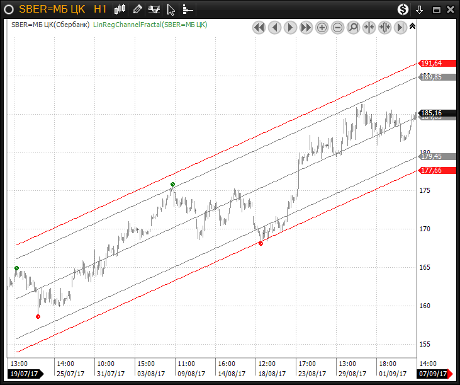460x385 pixels.
Task: Expand the chart bars horizontally
Action: [384, 27]
